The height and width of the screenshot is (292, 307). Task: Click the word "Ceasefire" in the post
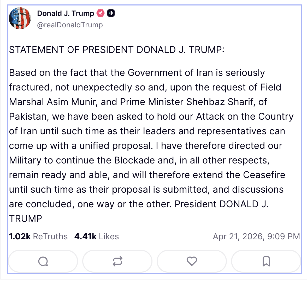[x=264, y=175]
